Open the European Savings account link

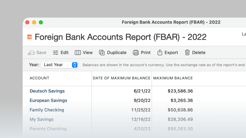pos(48,100)
